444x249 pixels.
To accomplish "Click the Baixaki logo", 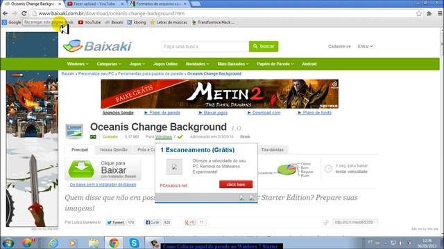I will pos(97,46).
